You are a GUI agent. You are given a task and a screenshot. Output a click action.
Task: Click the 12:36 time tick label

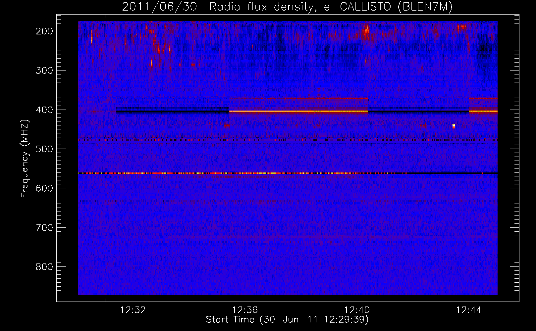(x=245, y=310)
